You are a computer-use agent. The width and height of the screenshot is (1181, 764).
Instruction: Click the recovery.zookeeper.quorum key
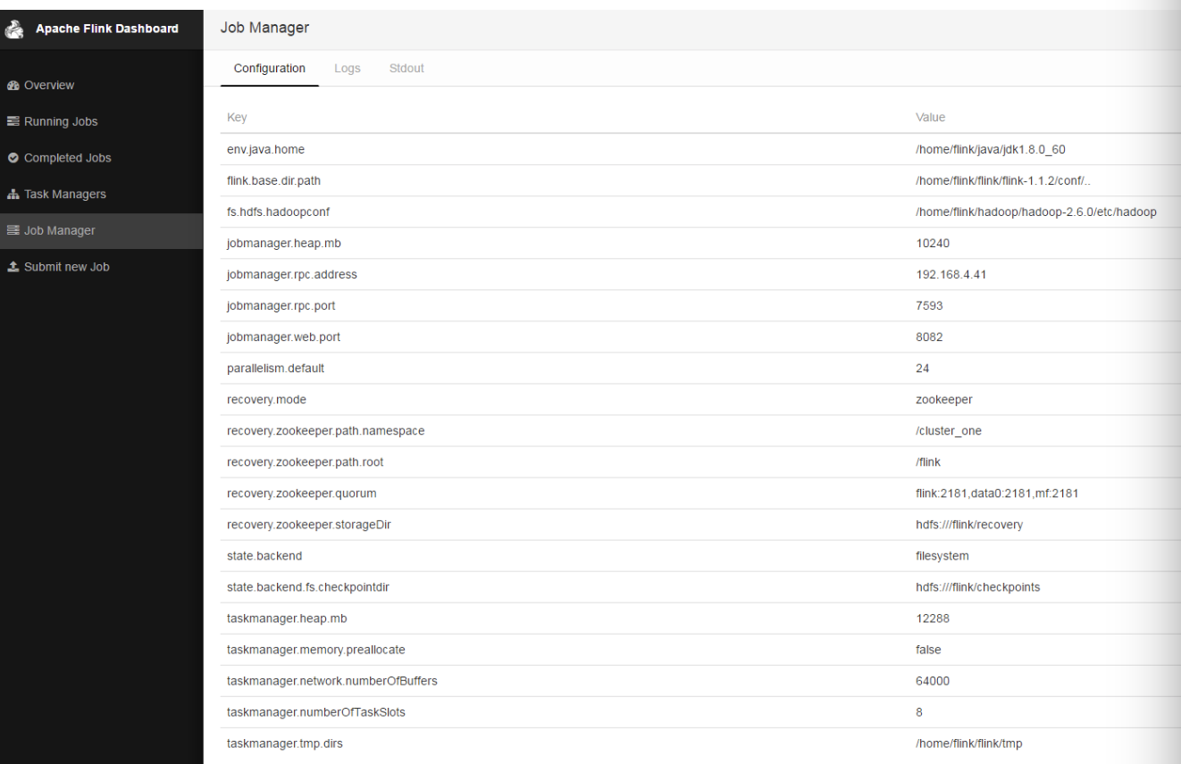click(301, 494)
